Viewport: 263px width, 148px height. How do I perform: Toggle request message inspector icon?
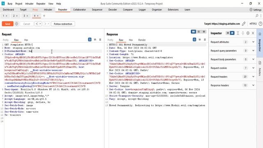coord(90,39)
